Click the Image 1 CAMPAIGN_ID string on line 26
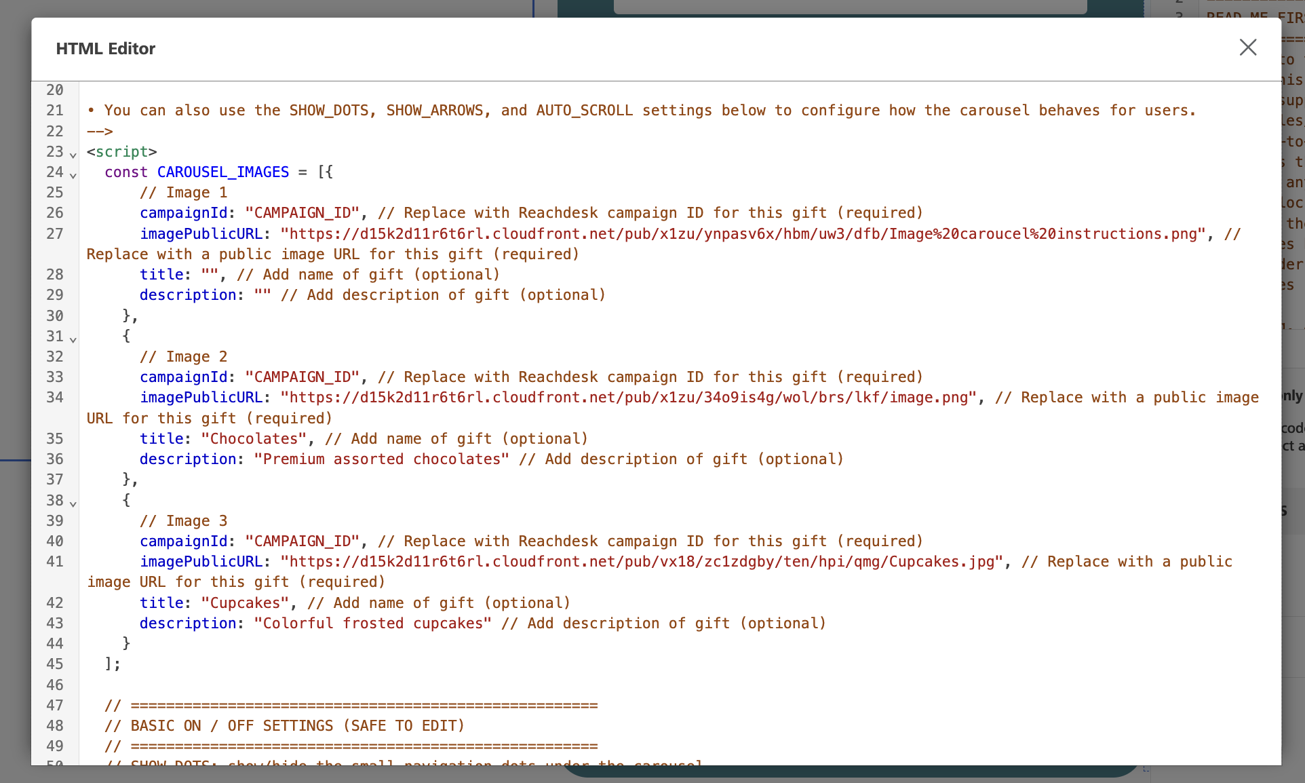 pyautogui.click(x=302, y=213)
